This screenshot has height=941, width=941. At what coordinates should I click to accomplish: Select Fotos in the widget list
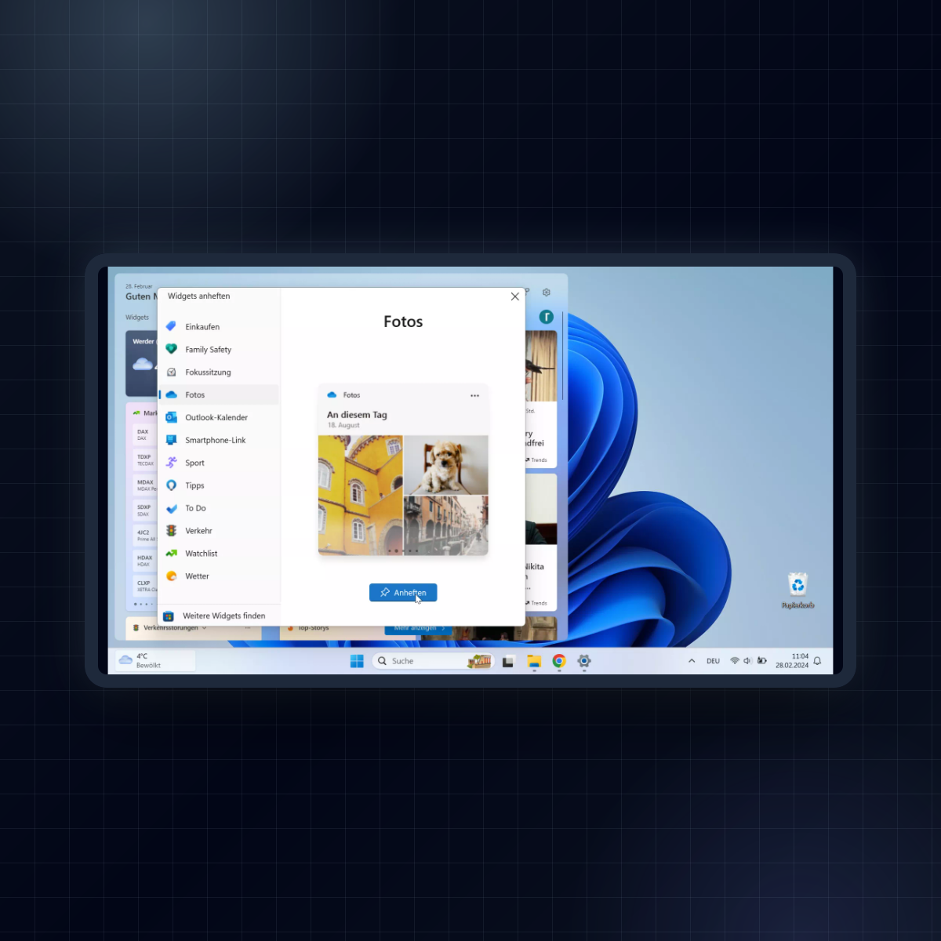(x=219, y=395)
